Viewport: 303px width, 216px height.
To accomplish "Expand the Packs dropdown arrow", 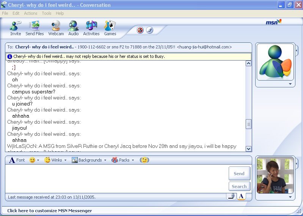I will [x=133, y=160].
